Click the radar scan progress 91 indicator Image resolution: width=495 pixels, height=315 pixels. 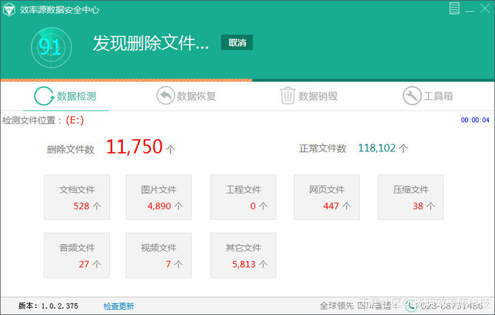click(x=51, y=48)
